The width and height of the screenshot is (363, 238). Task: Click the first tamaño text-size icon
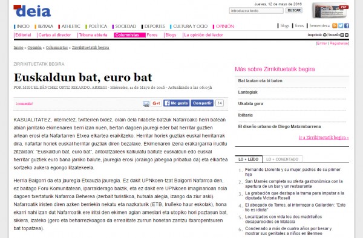click(342, 35)
